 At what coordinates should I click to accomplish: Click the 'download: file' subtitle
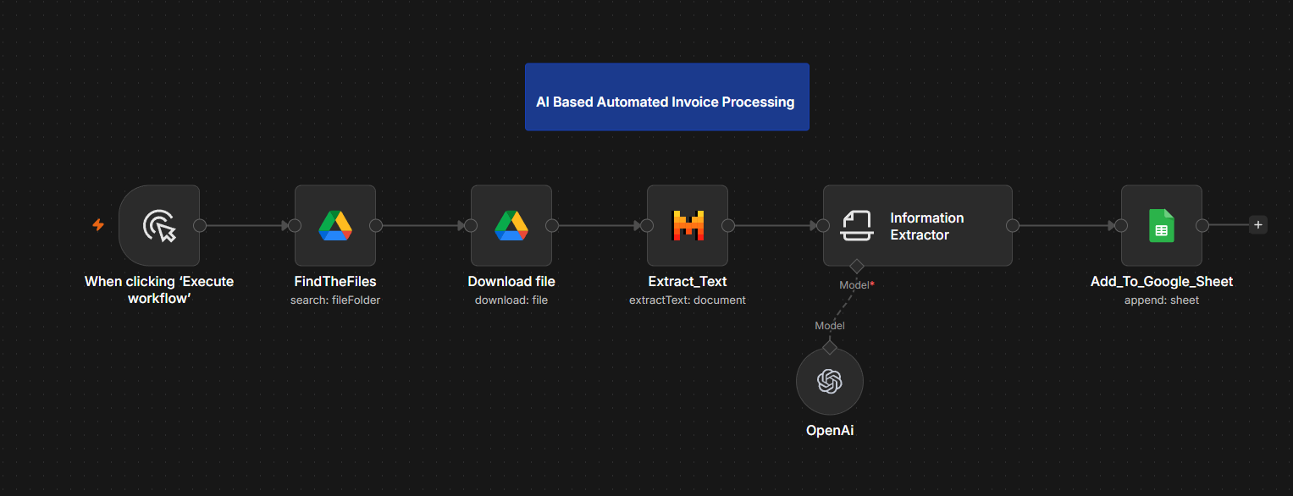point(511,300)
